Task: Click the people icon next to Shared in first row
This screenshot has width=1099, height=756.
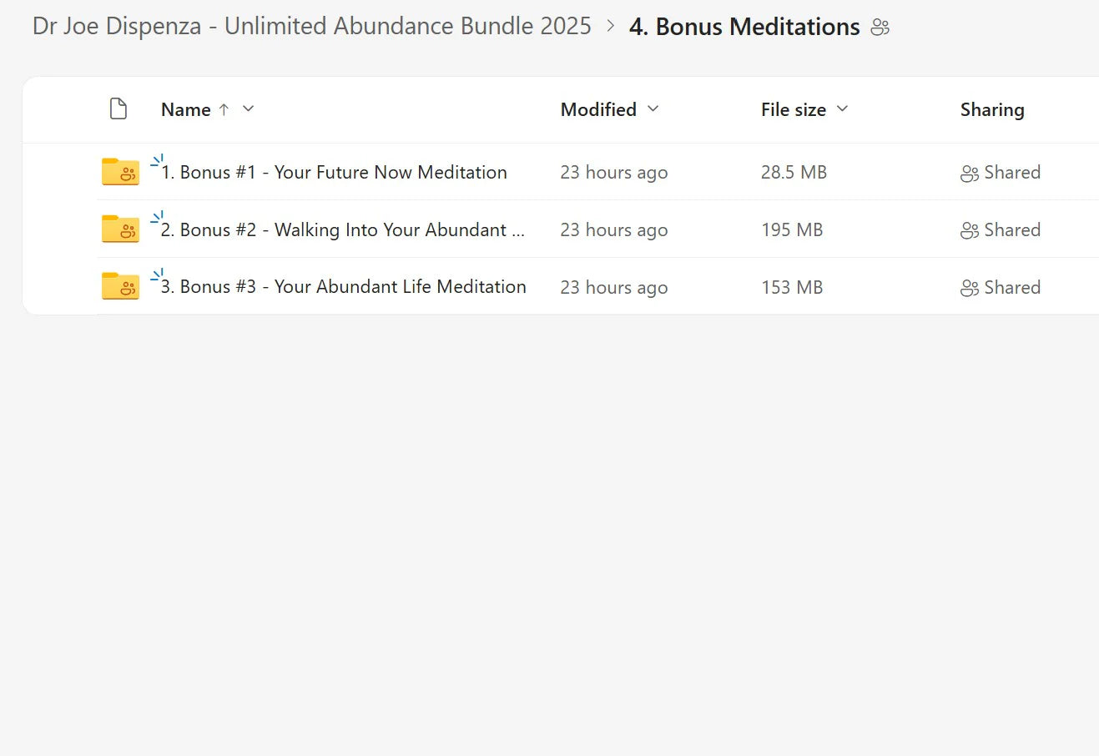Action: tap(970, 172)
